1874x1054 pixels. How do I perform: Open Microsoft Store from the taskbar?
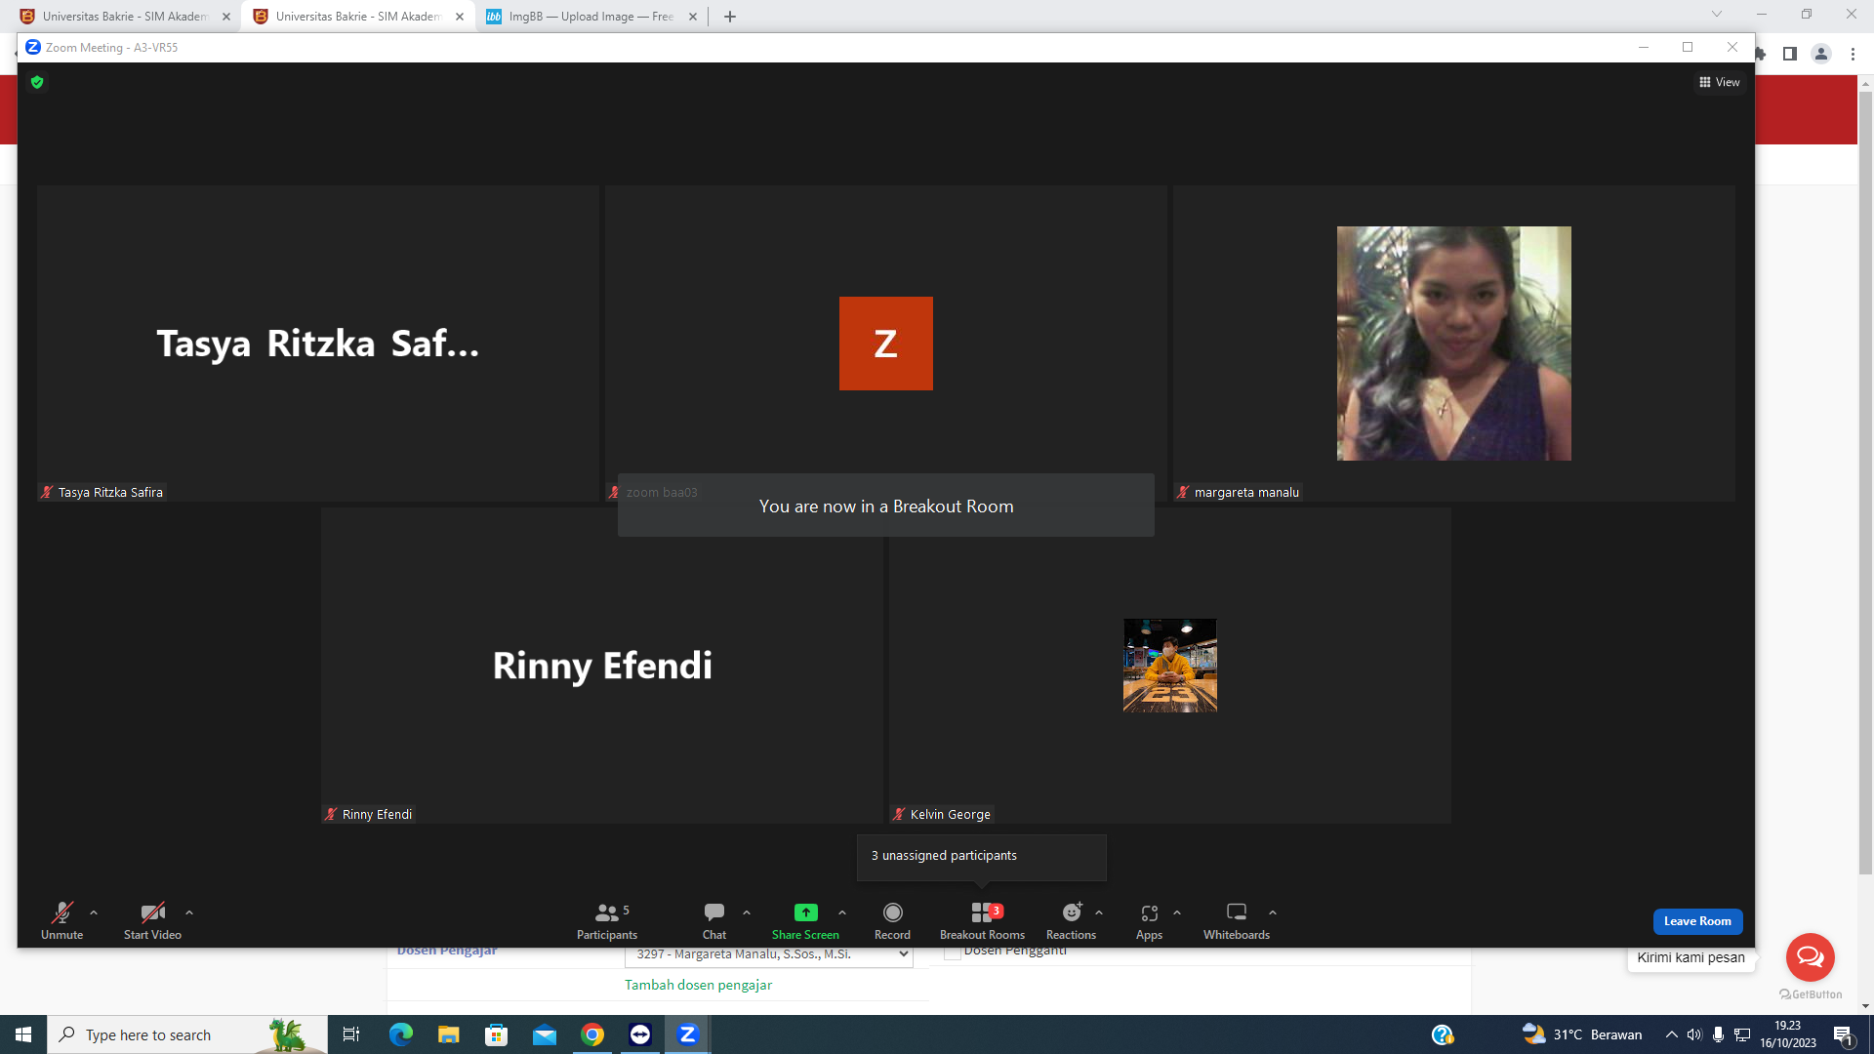click(496, 1034)
